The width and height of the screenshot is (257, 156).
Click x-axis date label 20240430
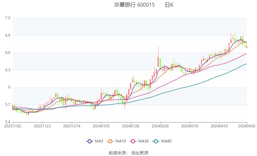247,126
